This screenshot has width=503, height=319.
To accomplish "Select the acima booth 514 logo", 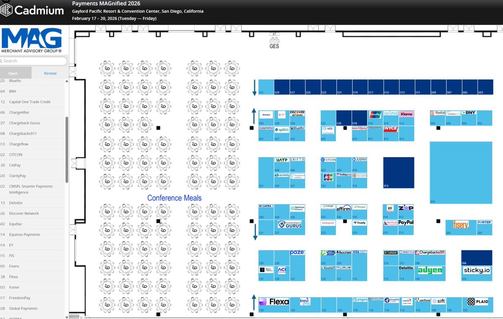I will [391, 113].
